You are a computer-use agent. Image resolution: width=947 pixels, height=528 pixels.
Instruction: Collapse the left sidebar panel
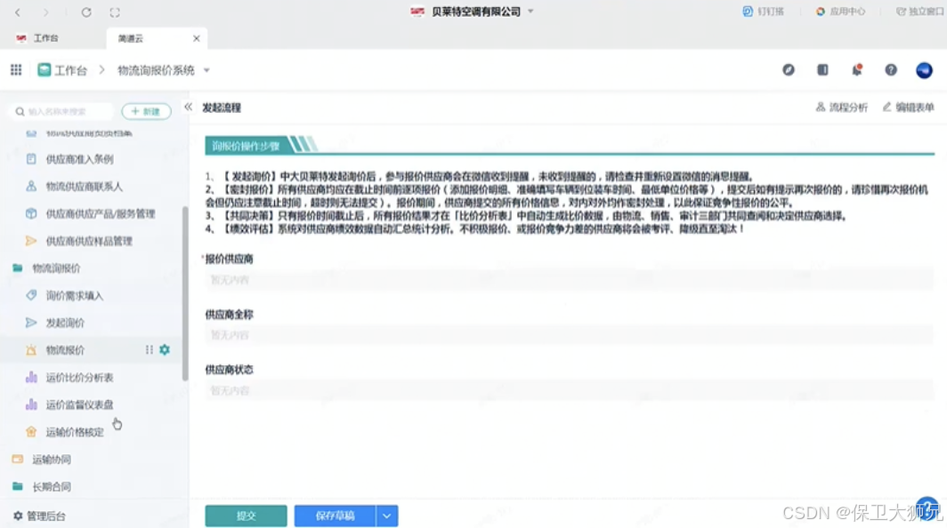[x=188, y=105]
